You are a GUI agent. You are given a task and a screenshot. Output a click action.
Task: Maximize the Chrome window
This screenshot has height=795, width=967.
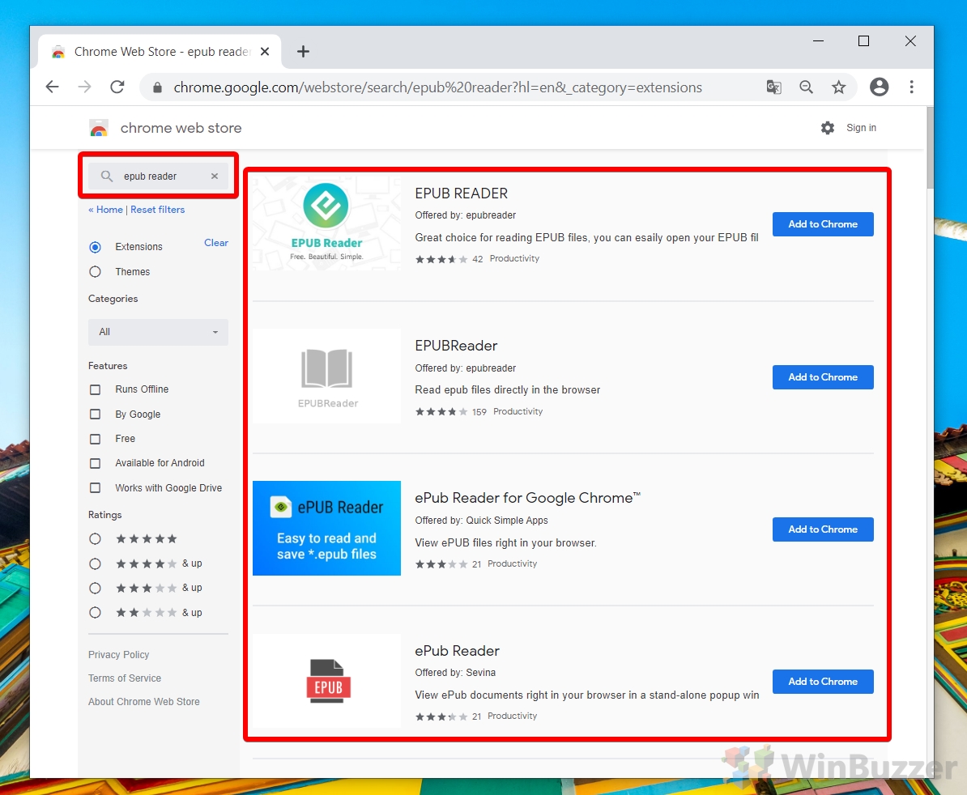pyautogui.click(x=863, y=41)
